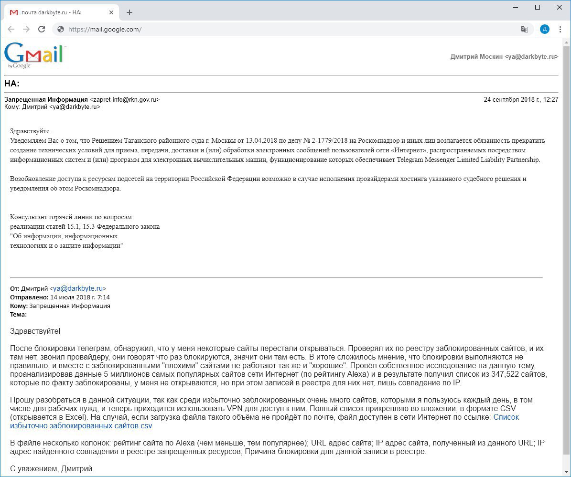Open the translate page icon
This screenshot has height=477, width=571.
[x=524, y=29]
